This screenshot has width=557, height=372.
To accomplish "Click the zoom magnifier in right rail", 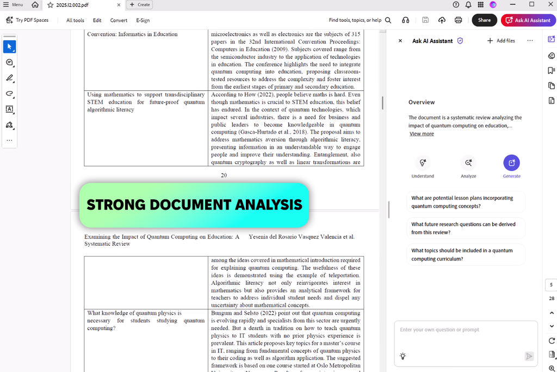I will tap(552, 368).
